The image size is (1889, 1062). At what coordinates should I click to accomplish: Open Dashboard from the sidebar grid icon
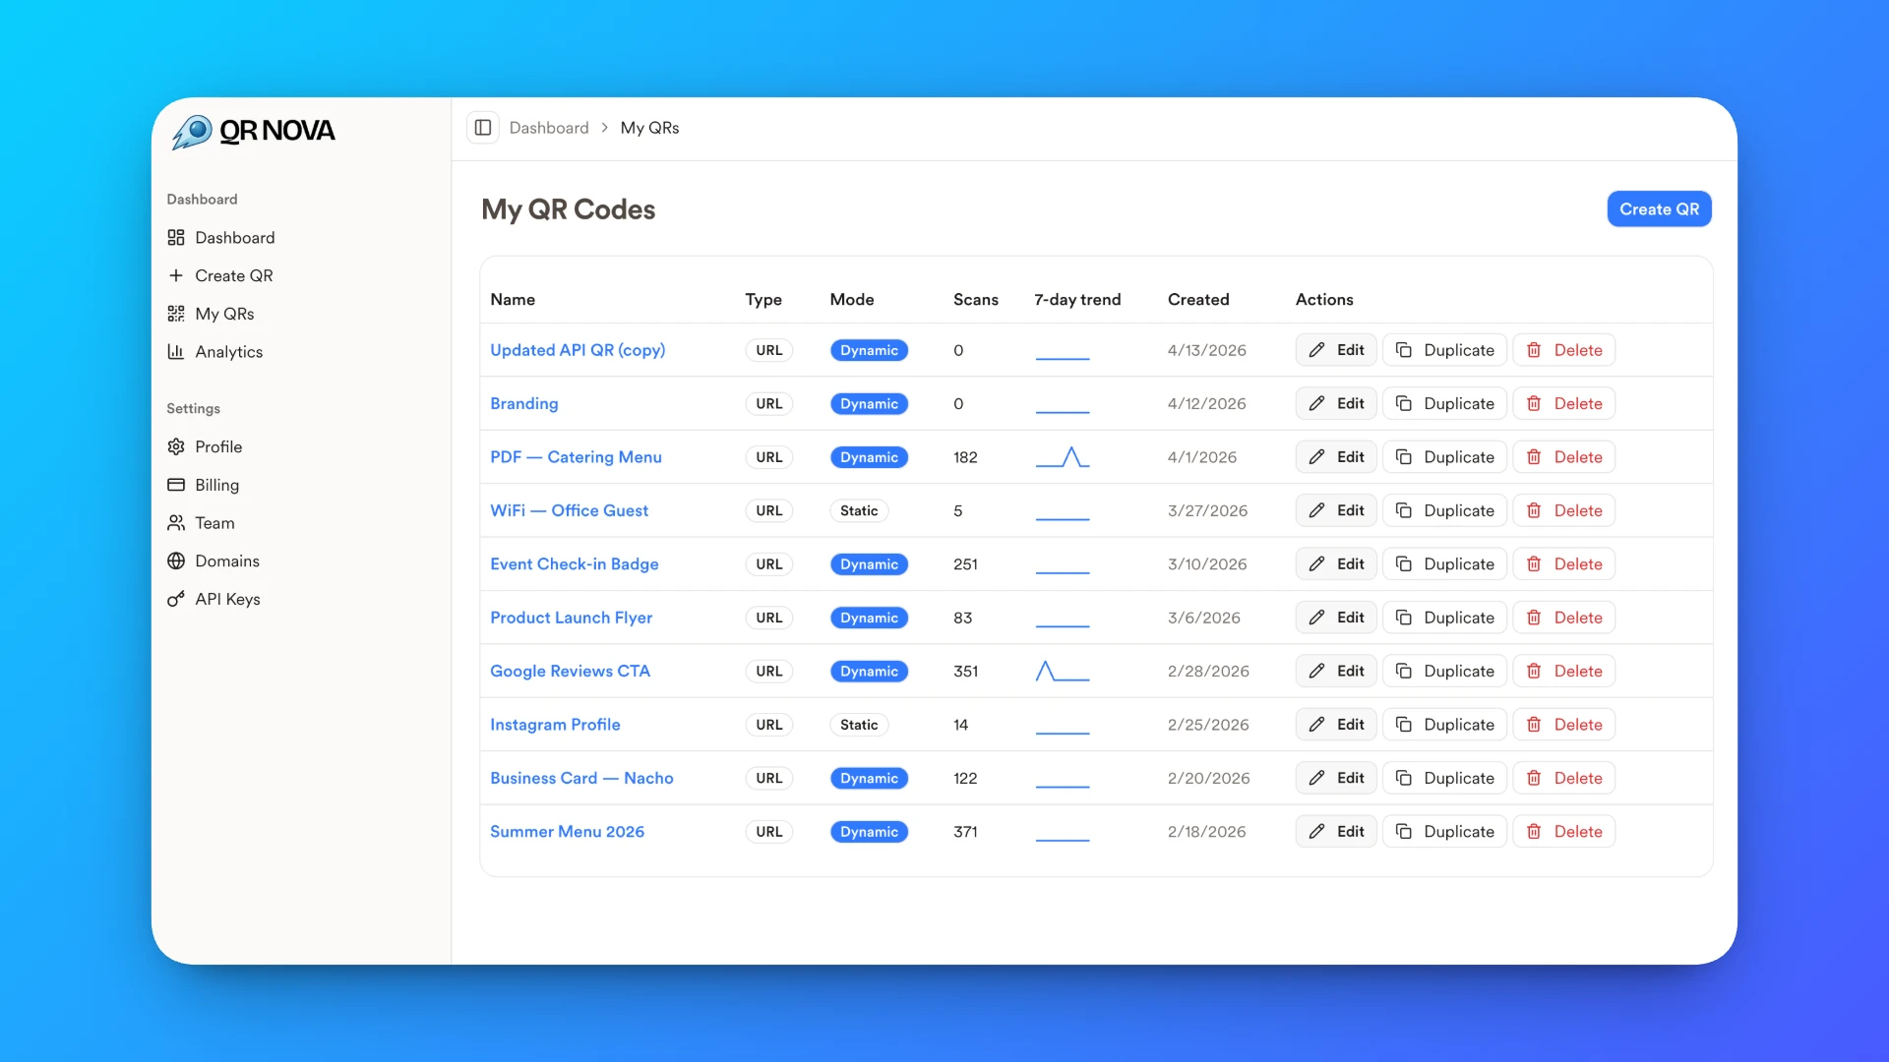coord(176,238)
